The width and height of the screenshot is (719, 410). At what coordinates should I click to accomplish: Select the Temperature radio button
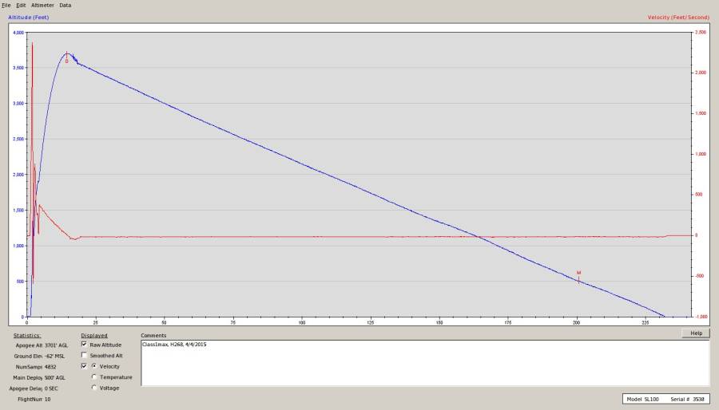94,376
